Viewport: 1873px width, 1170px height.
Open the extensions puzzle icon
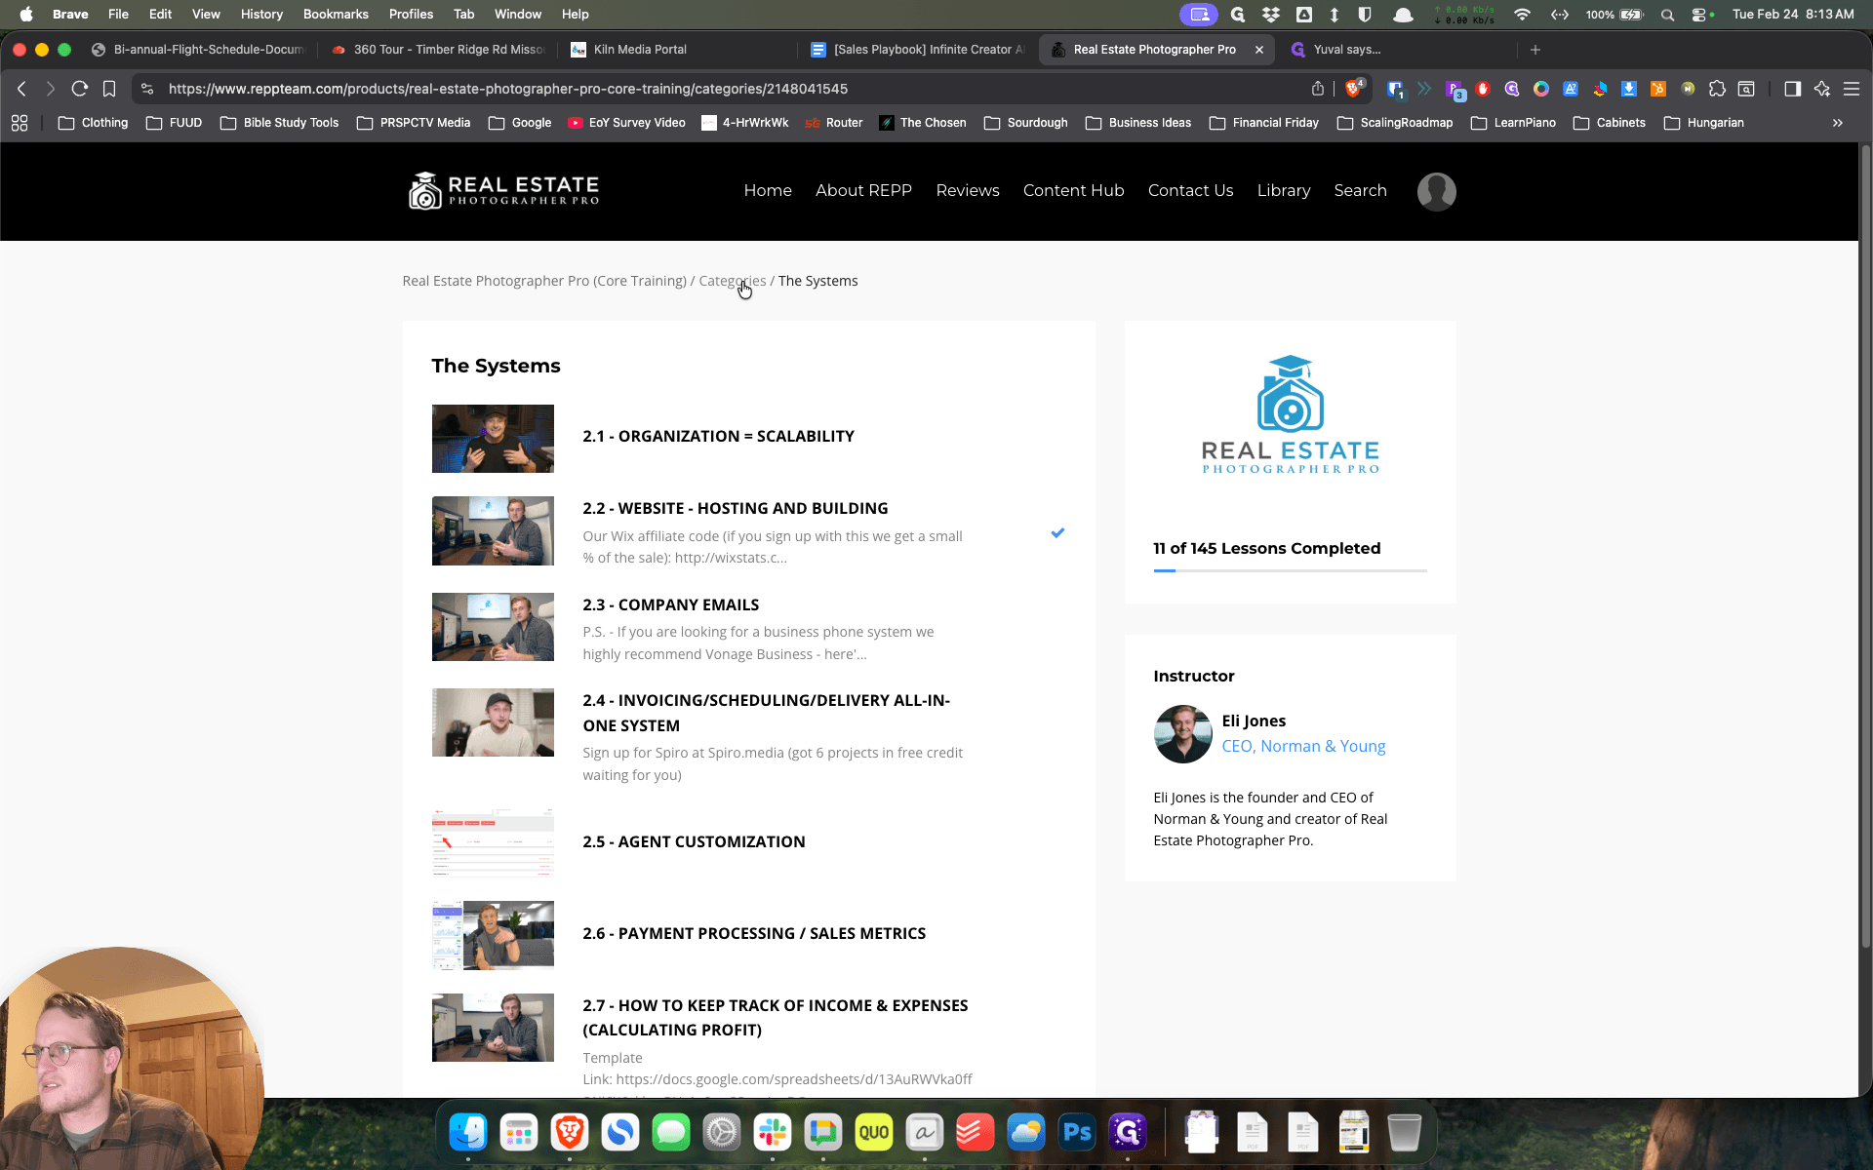click(x=1717, y=89)
